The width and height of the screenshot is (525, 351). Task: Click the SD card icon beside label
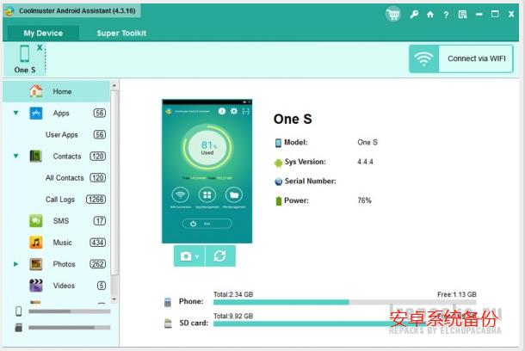coord(168,323)
